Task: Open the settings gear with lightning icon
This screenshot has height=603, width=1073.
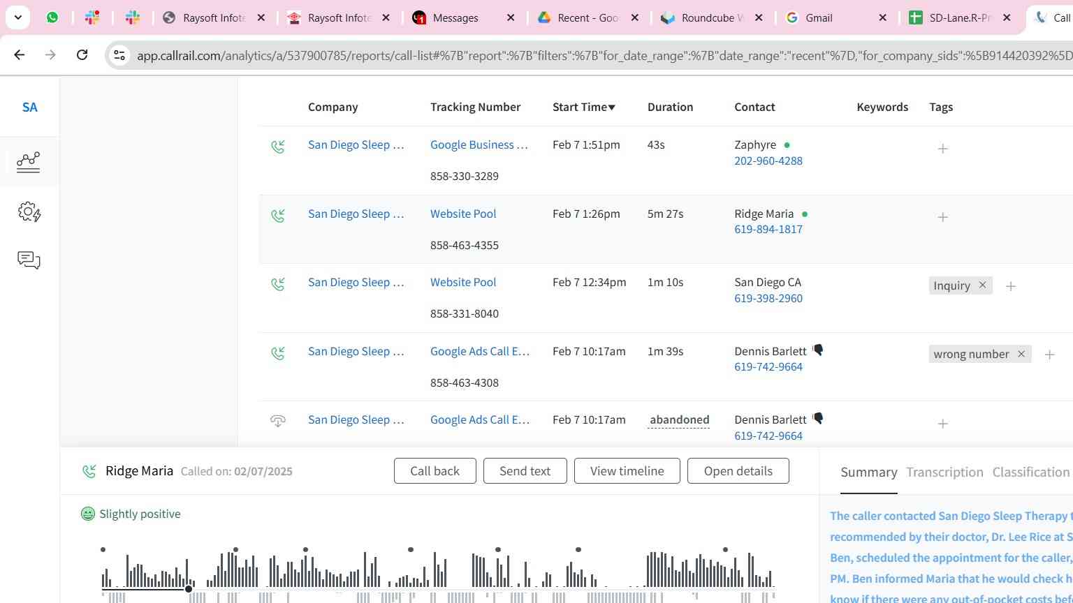Action: point(29,212)
